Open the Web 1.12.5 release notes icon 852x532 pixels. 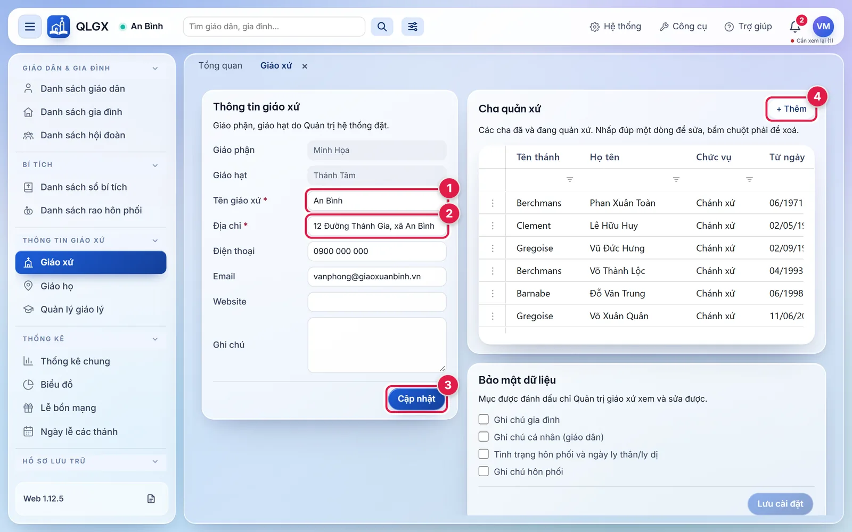point(151,498)
